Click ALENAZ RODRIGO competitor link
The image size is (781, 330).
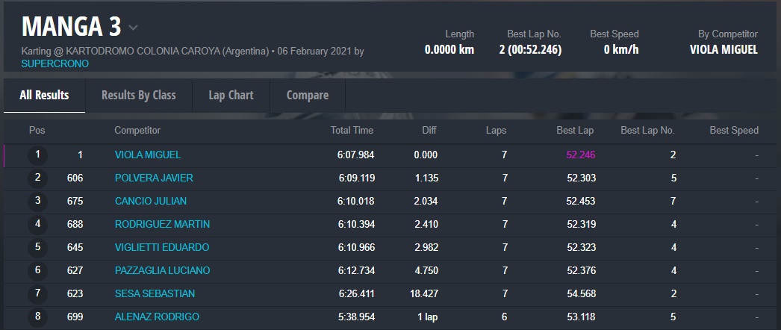click(157, 317)
